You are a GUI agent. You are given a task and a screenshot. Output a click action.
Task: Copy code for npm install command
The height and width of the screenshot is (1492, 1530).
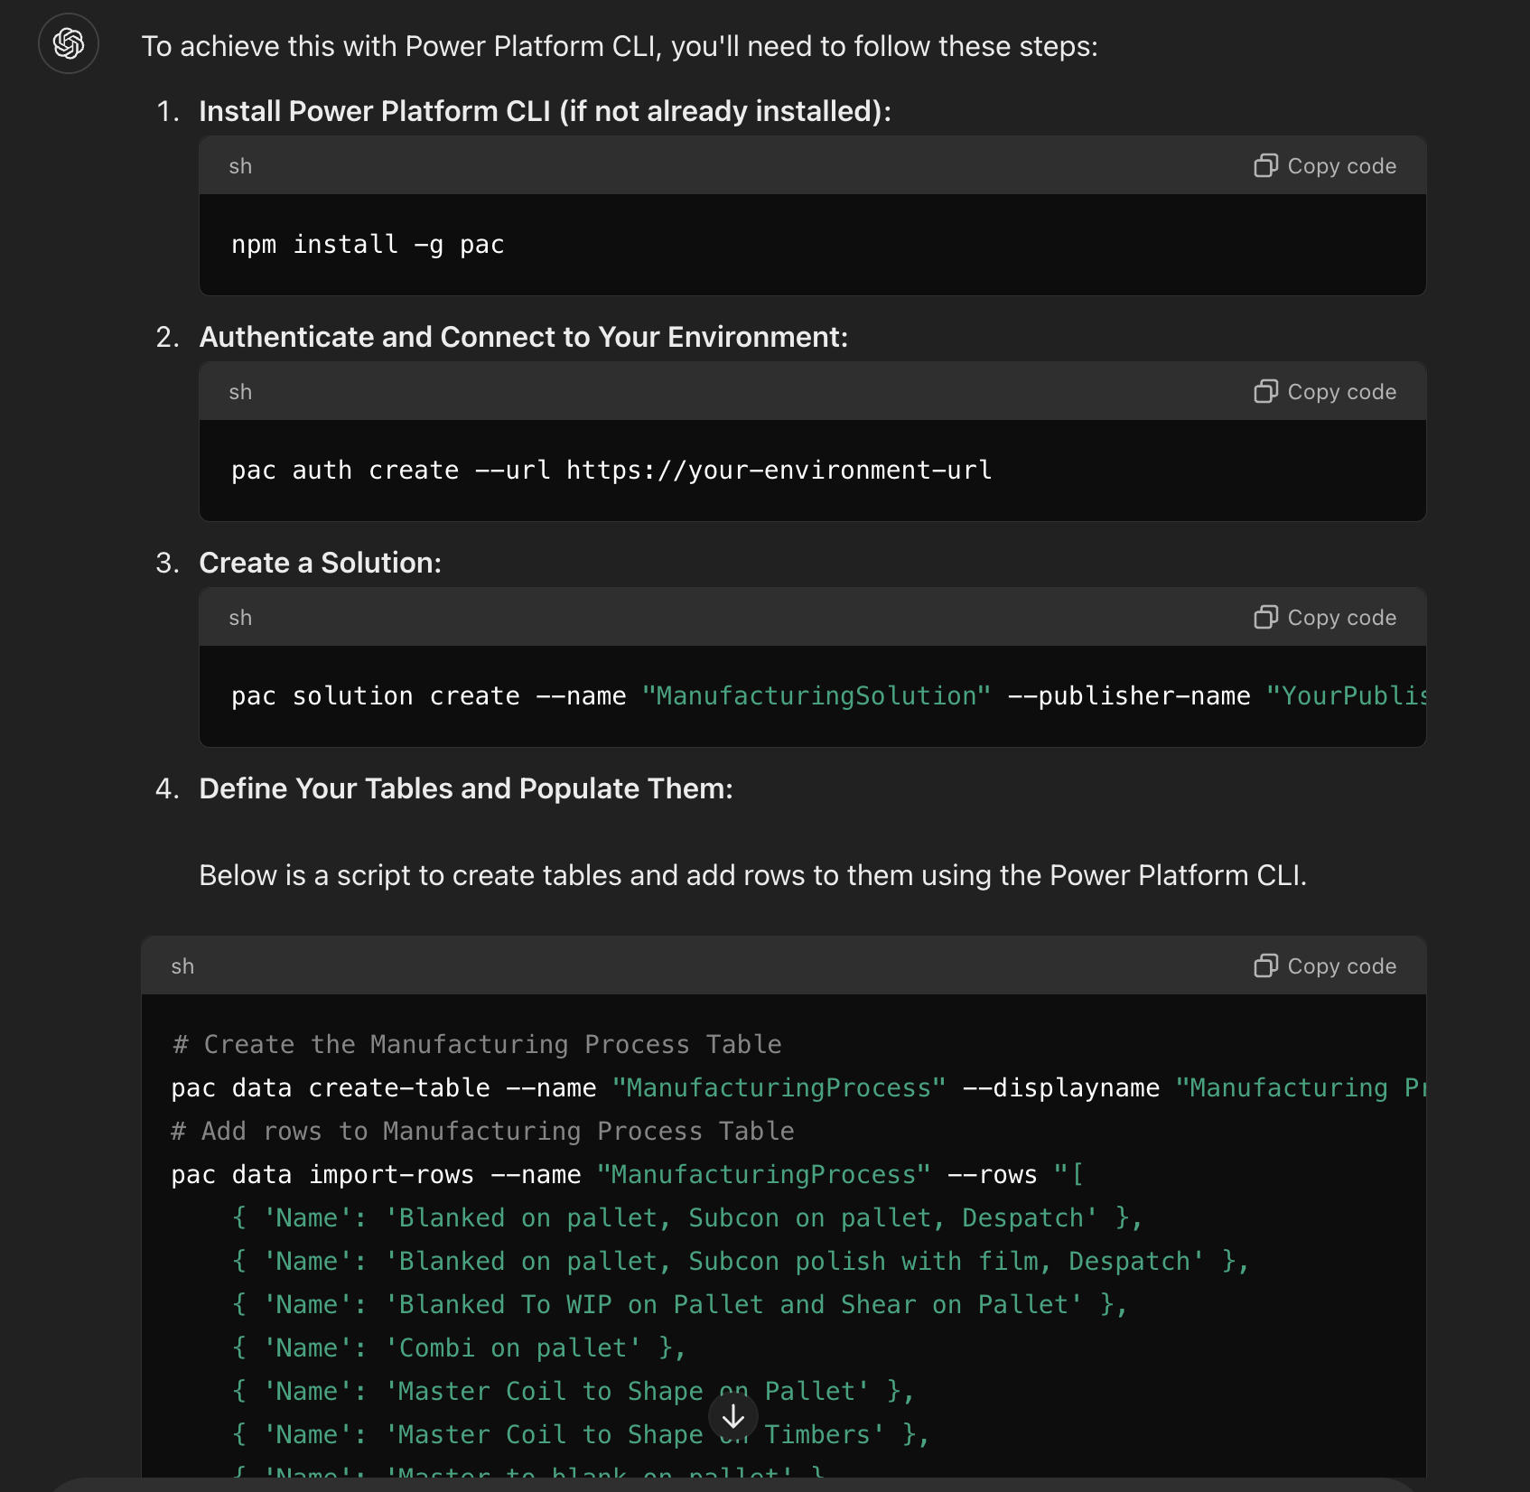coord(1325,166)
